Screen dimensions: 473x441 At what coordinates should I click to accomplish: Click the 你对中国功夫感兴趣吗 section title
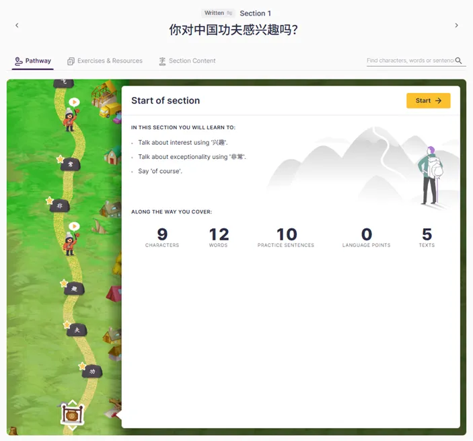pyautogui.click(x=233, y=30)
